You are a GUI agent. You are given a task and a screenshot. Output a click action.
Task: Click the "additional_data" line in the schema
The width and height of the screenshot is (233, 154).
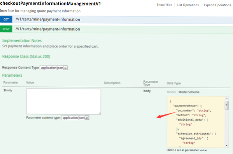click(192, 120)
